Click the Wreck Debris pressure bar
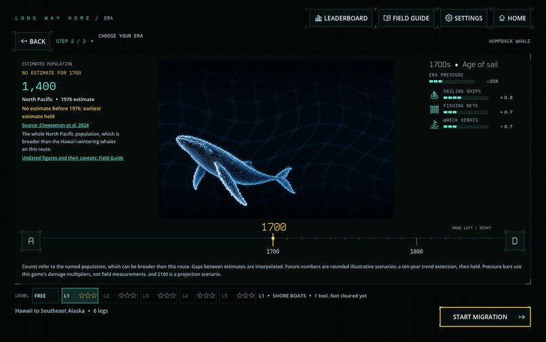This screenshot has height=342, width=546. (x=466, y=127)
